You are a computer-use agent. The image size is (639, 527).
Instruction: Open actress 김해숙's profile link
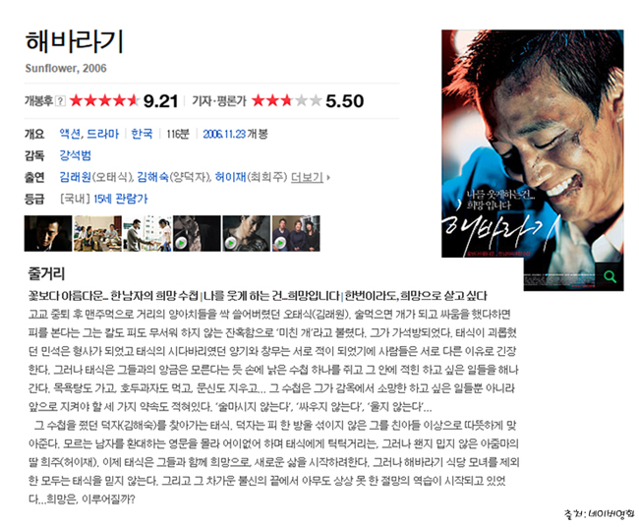152,177
